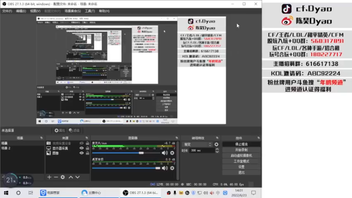Open the transition properties gear beside 渐变

point(216,145)
